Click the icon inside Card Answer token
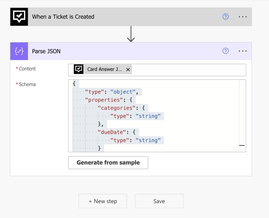 [x=79, y=69]
